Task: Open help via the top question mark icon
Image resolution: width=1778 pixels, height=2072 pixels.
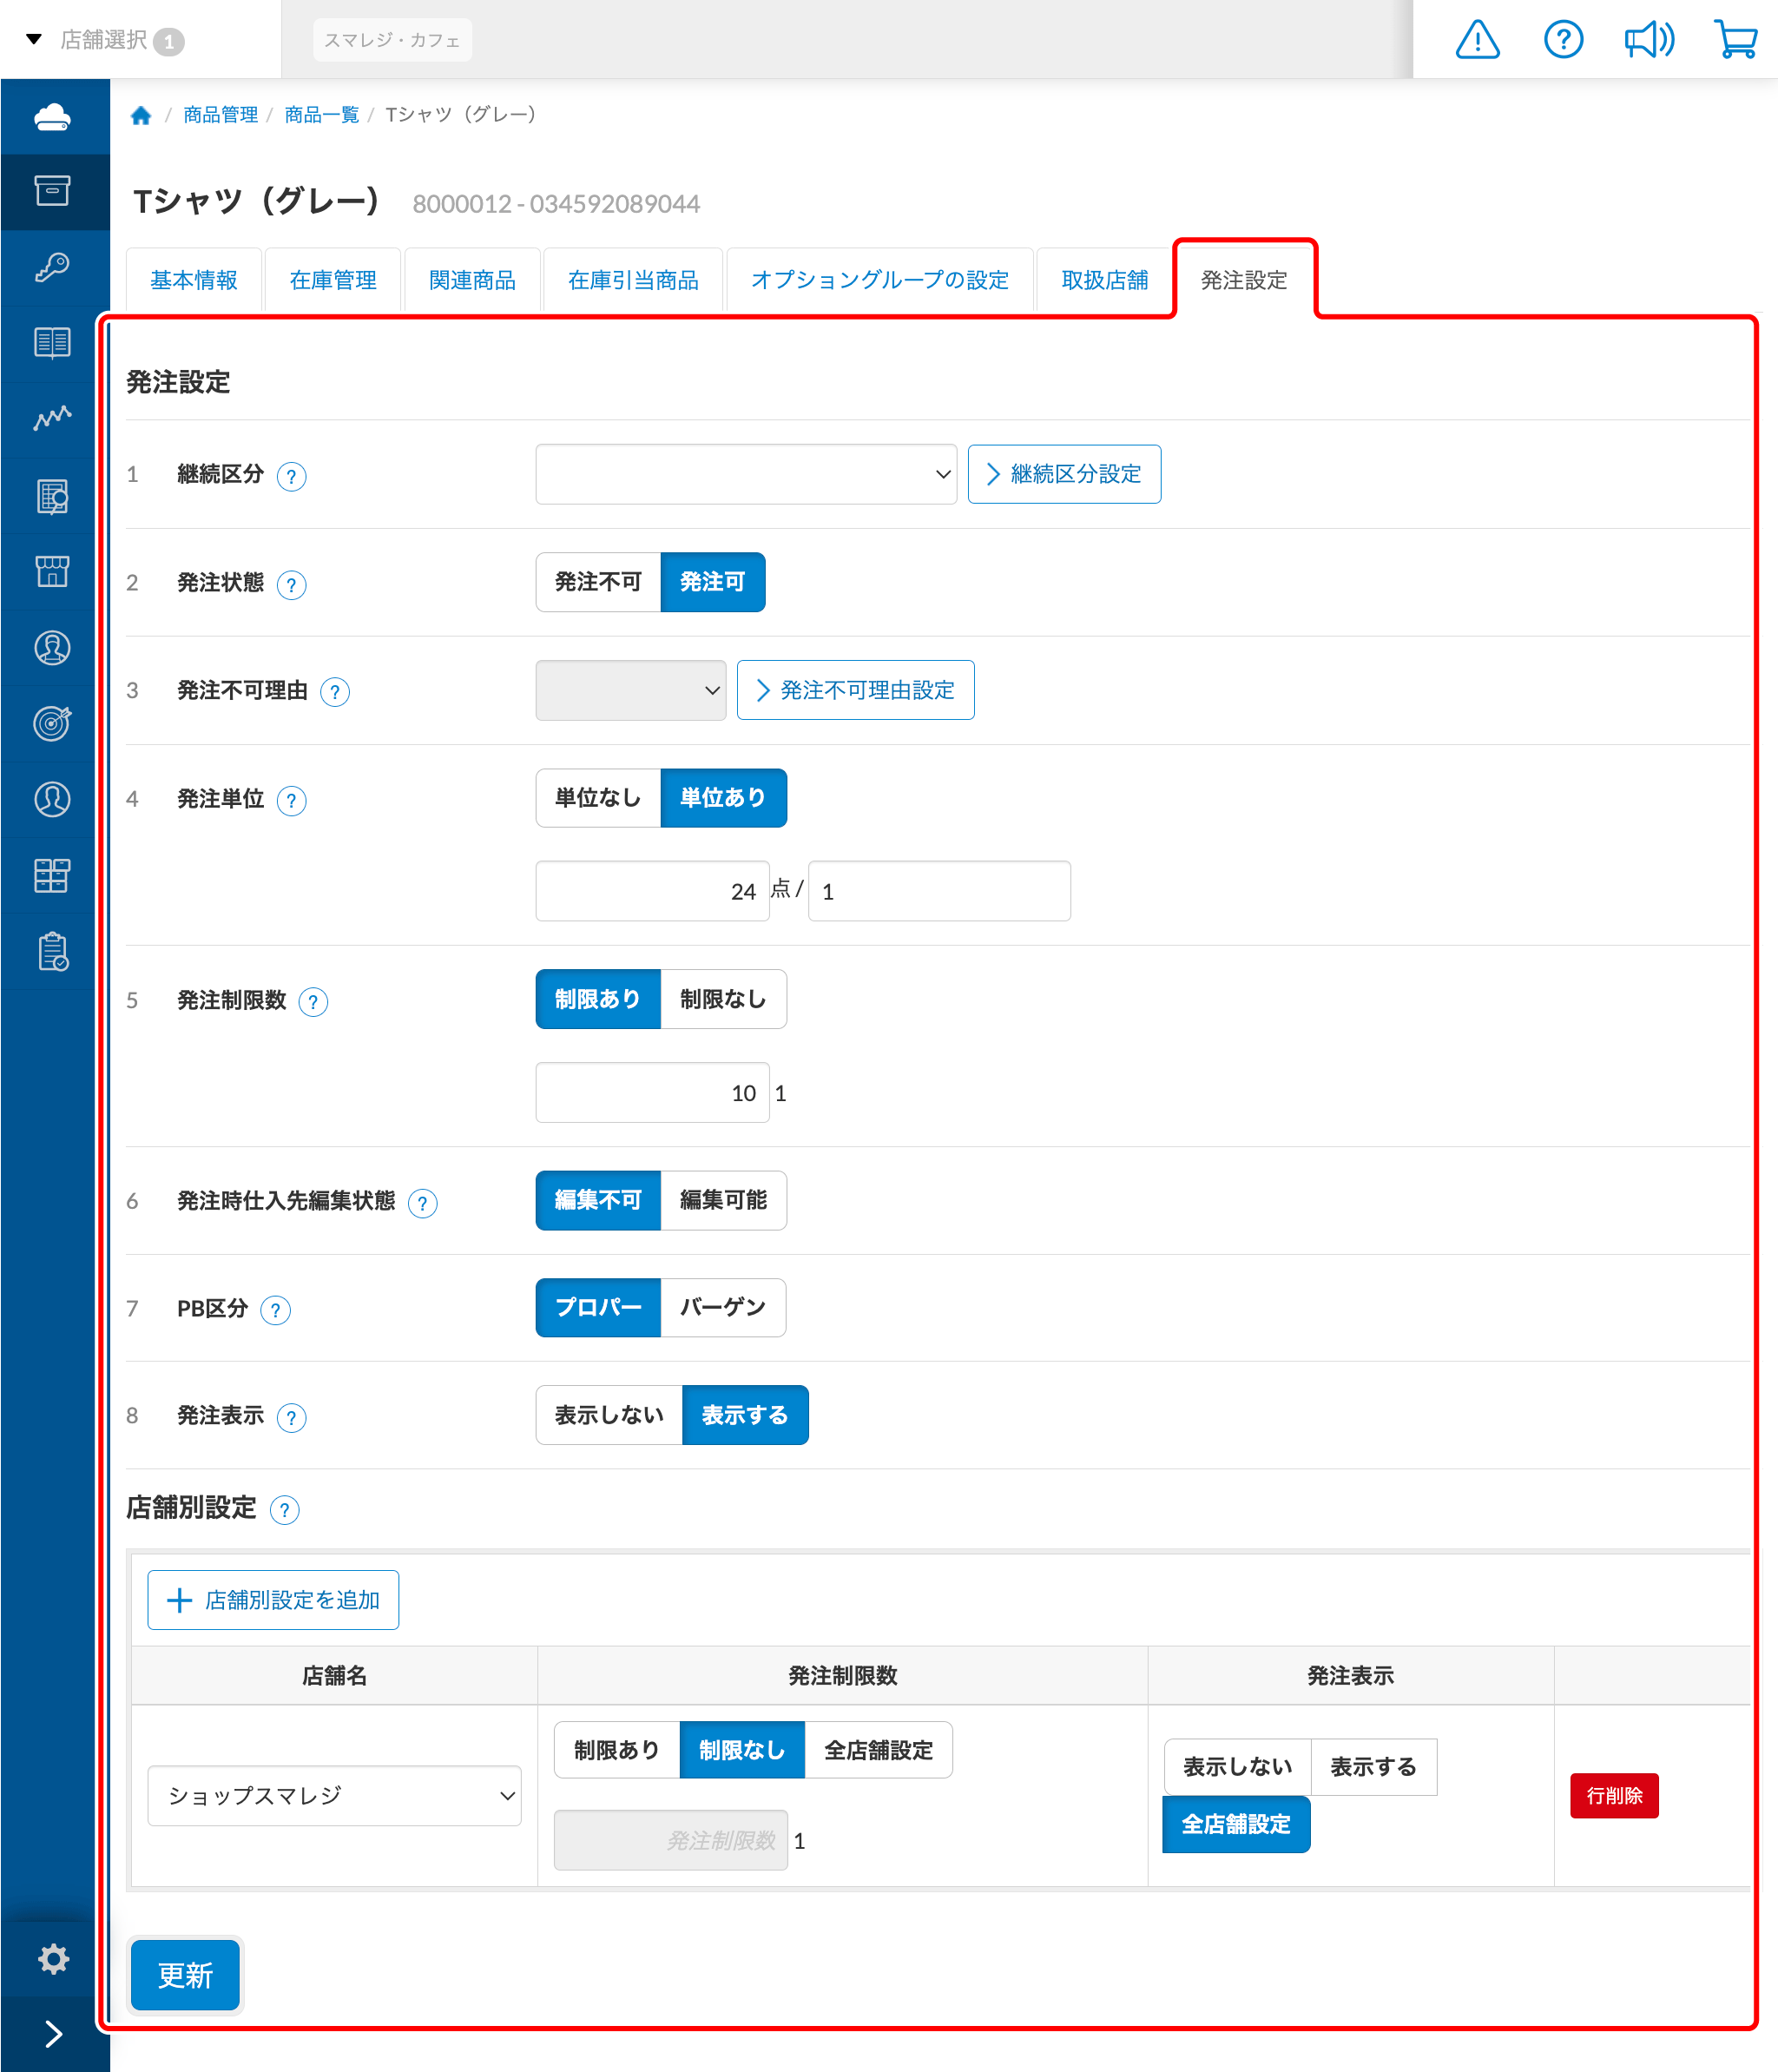Action: tap(1563, 40)
